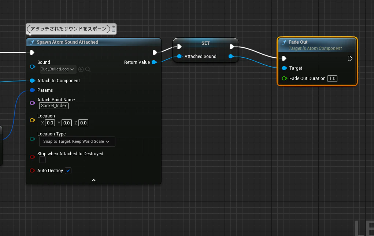The image size is (374, 236).
Task: Enable the Stop when Attached to Destroyed checkbox
Action: point(42,160)
